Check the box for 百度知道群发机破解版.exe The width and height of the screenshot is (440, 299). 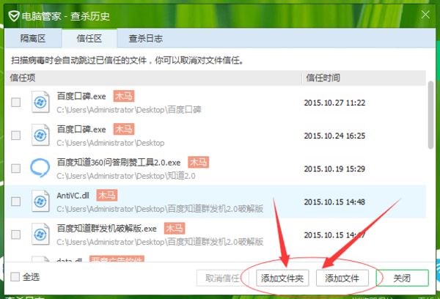point(16,235)
